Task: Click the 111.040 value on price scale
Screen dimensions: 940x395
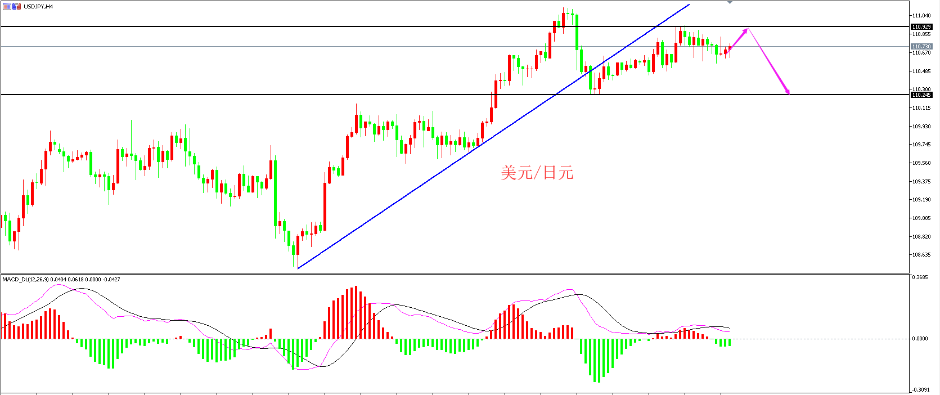Action: point(921,16)
